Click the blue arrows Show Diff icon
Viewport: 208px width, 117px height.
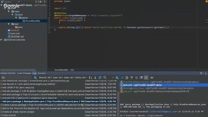122,78
